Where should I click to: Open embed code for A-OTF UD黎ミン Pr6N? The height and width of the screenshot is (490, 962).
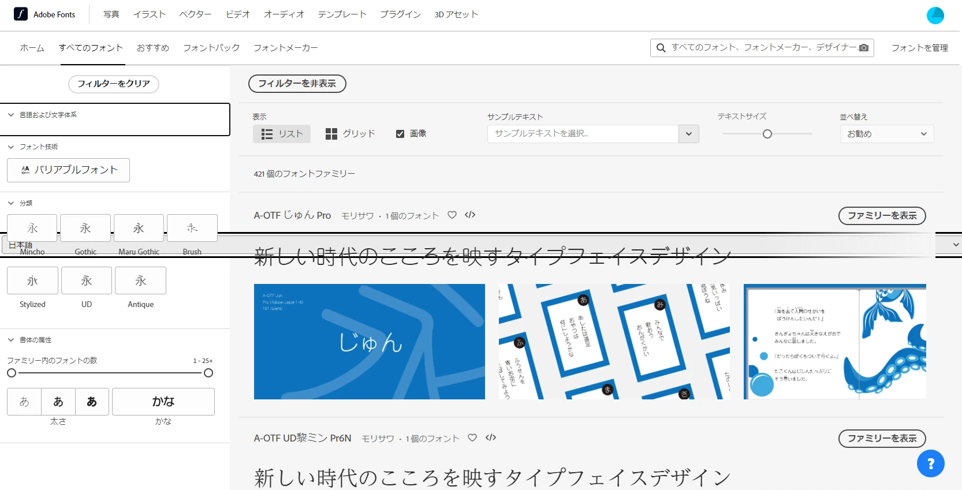click(491, 437)
